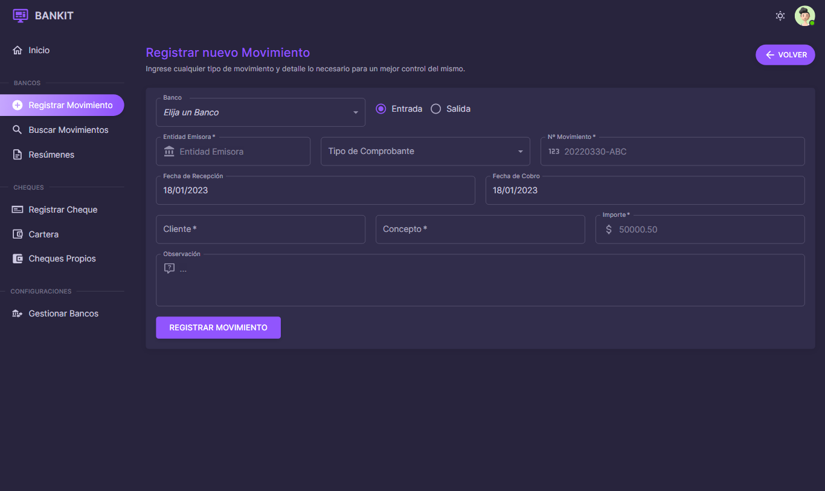Click the 123 icon in Nº Movimiento field

[x=554, y=151]
